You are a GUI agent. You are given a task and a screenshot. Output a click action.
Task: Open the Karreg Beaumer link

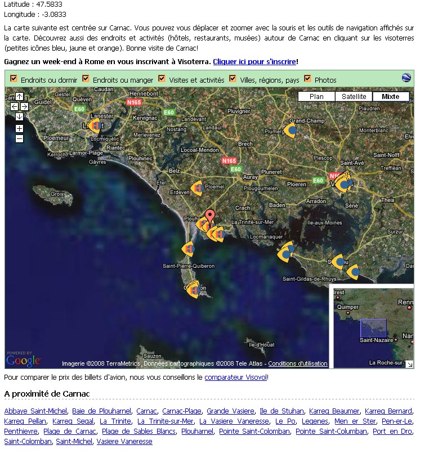pos(334,411)
